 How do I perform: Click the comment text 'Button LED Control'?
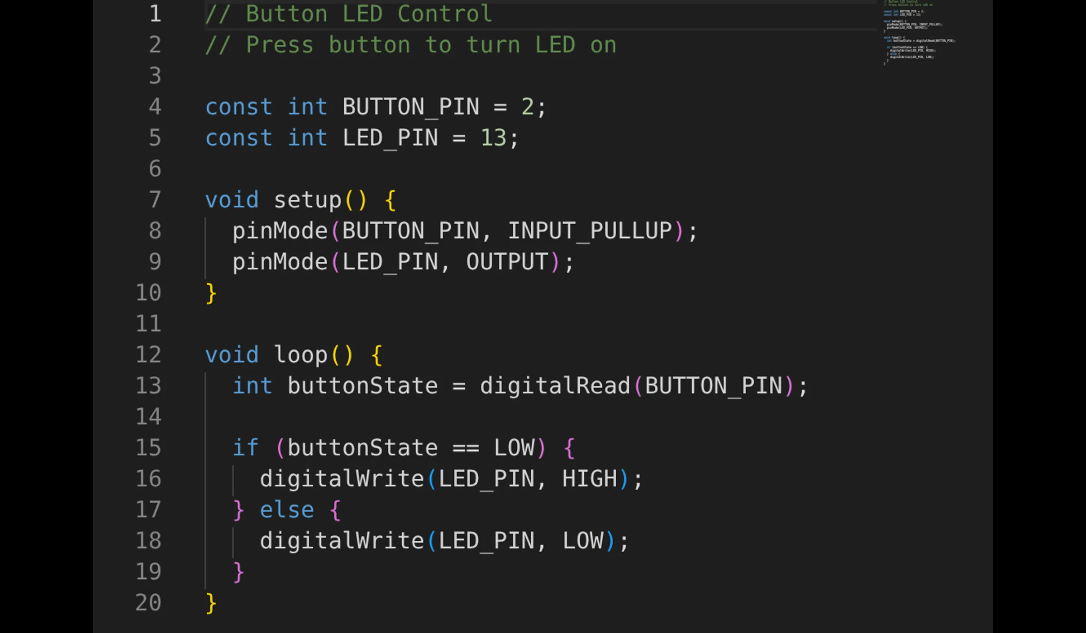pos(369,14)
